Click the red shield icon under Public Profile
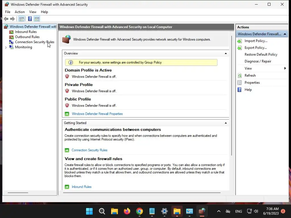 click(67, 105)
